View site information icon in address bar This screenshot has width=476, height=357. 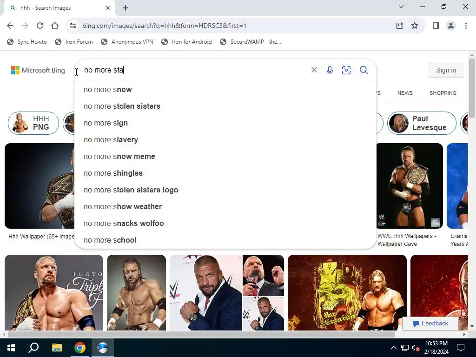click(73, 26)
